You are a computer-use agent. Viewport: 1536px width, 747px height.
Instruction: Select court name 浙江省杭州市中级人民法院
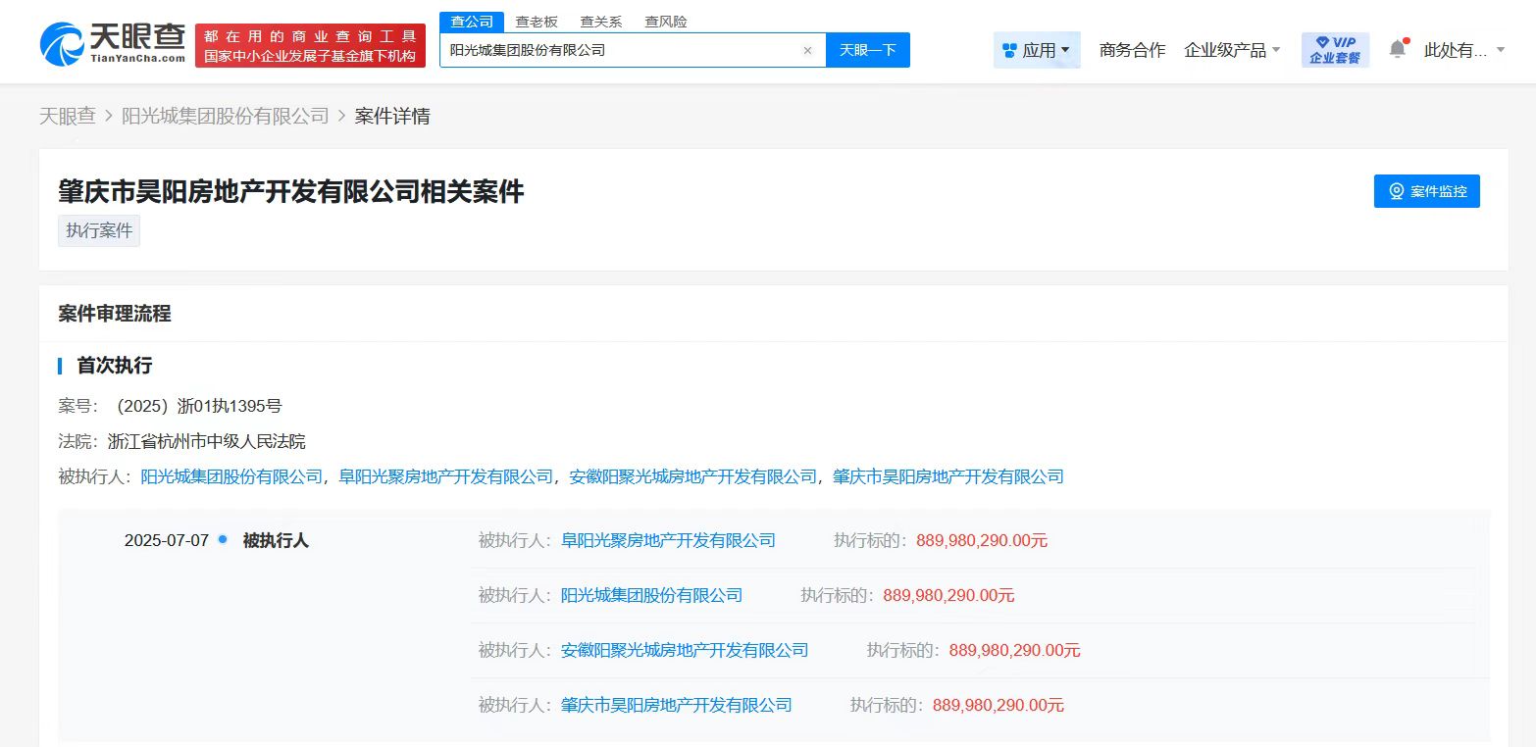click(x=206, y=441)
